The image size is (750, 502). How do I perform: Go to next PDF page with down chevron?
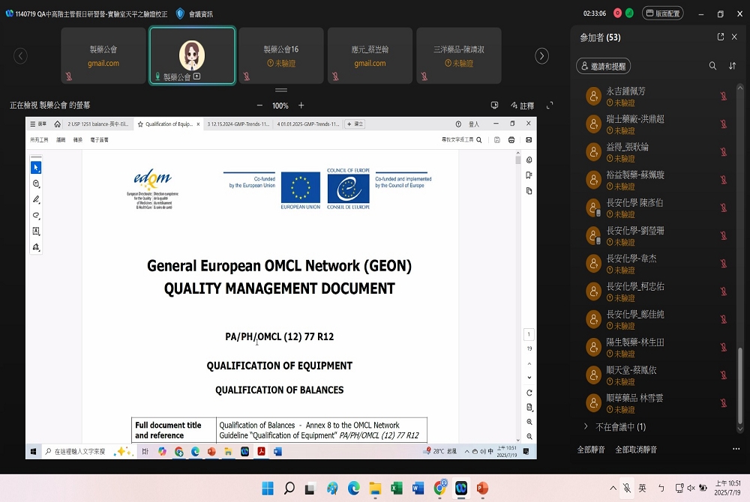[529, 378]
